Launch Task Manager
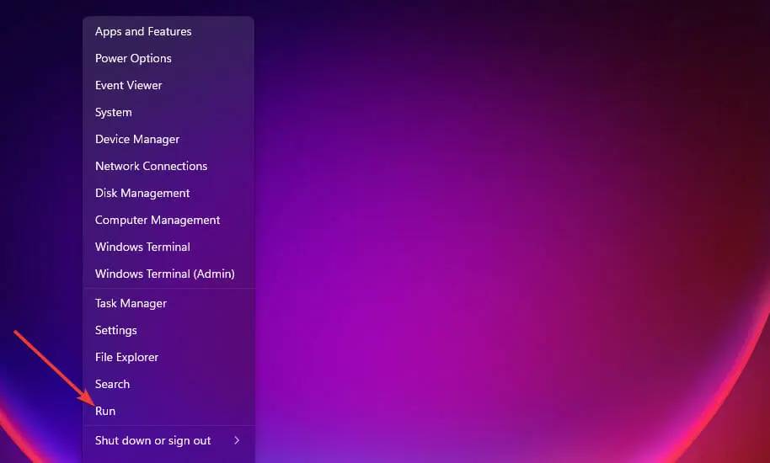 click(131, 303)
